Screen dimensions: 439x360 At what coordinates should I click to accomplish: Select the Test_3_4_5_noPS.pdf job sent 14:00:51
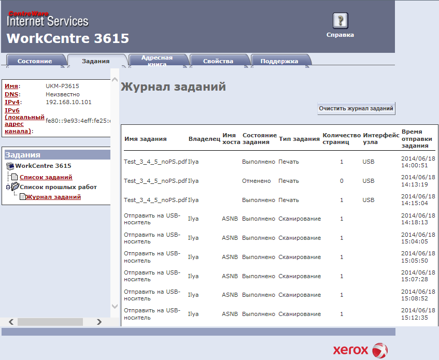155,162
